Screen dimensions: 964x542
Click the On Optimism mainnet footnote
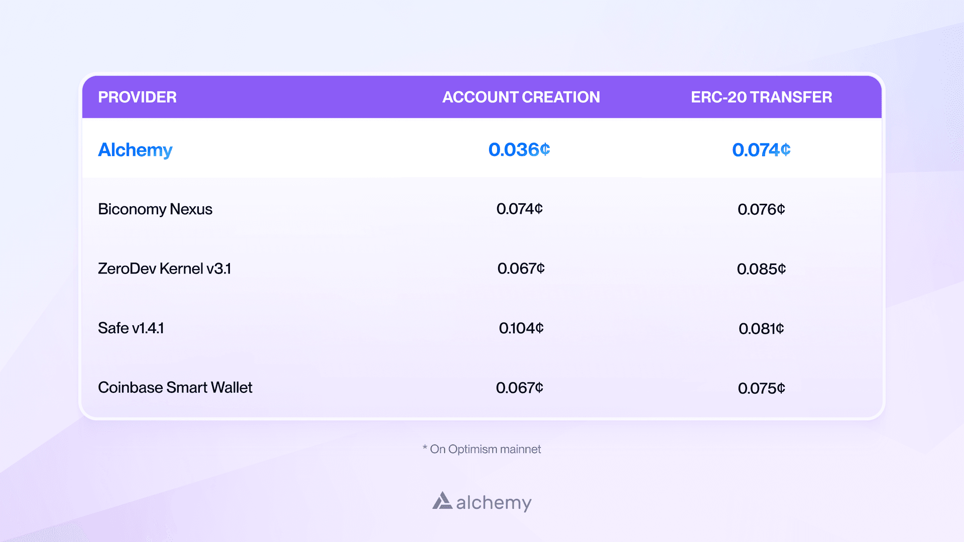click(482, 449)
